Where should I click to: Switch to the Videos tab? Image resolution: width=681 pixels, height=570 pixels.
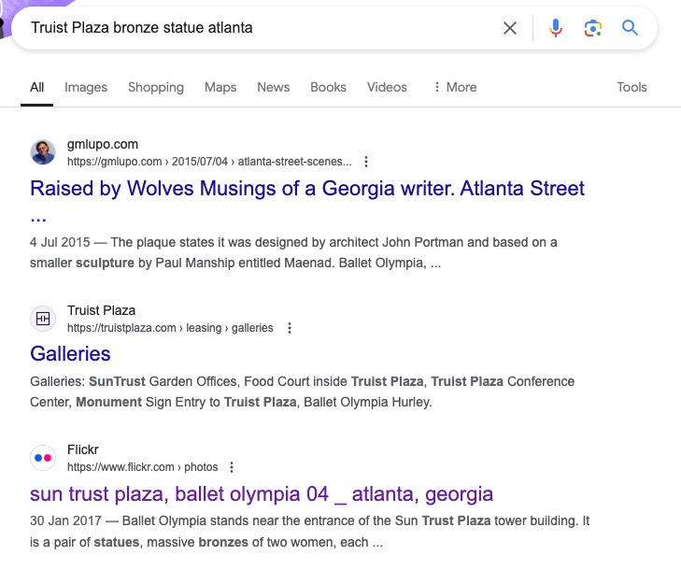(387, 87)
